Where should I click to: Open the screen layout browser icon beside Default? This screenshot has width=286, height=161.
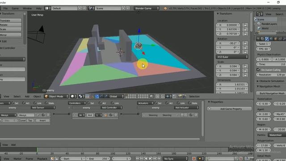47,8
